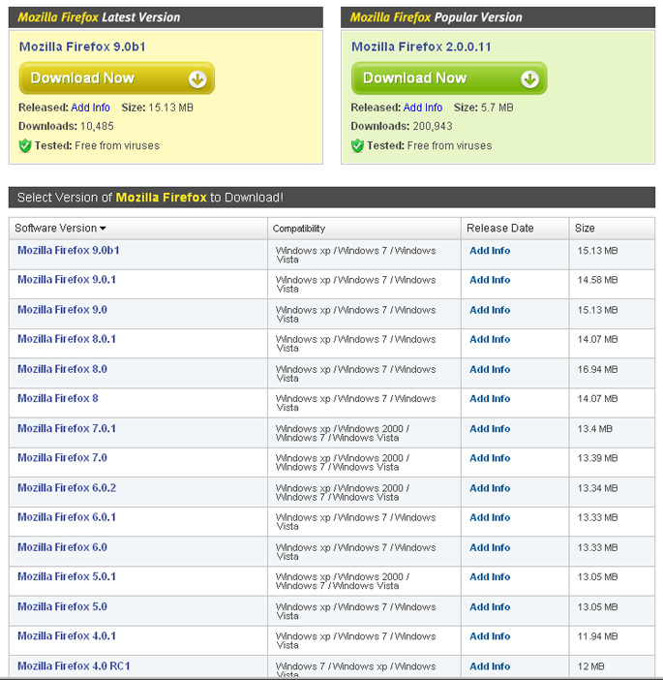This screenshot has width=663, height=680.
Task: Open Mozilla Firefox 8.0.1 version link
Action: (x=67, y=339)
